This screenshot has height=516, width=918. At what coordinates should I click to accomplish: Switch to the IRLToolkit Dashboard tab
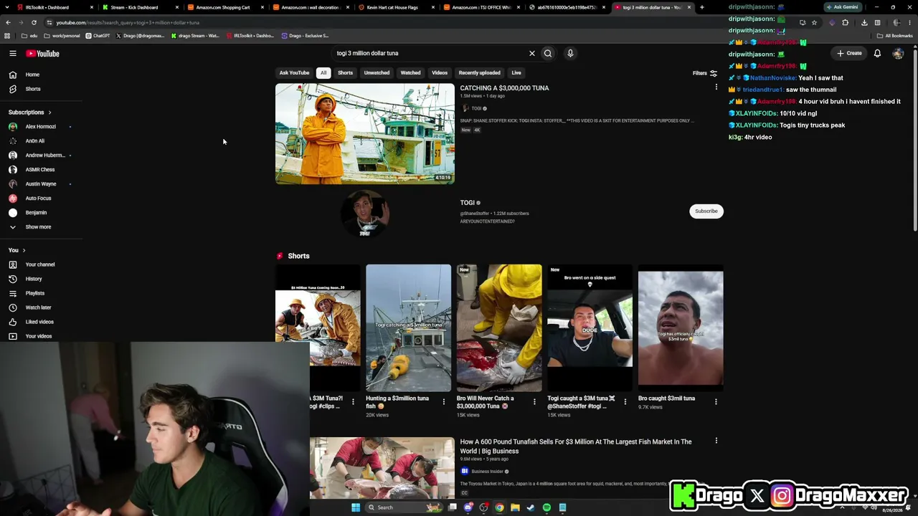tap(54, 7)
